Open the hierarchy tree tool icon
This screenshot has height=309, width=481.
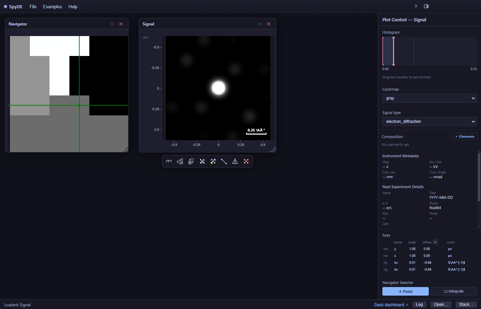[180, 161]
